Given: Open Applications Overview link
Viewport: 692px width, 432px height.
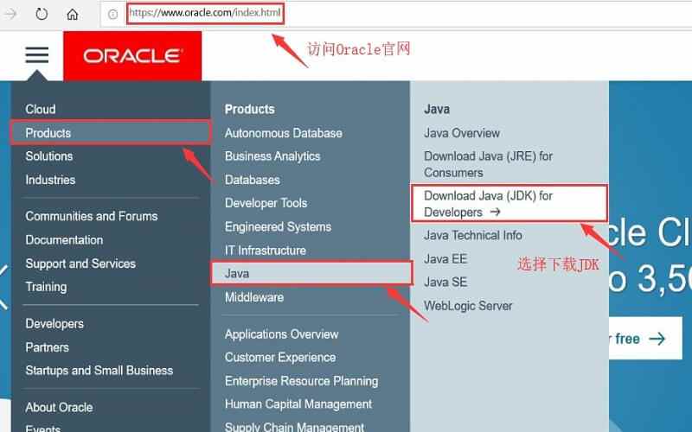Looking at the screenshot, I should pos(281,334).
